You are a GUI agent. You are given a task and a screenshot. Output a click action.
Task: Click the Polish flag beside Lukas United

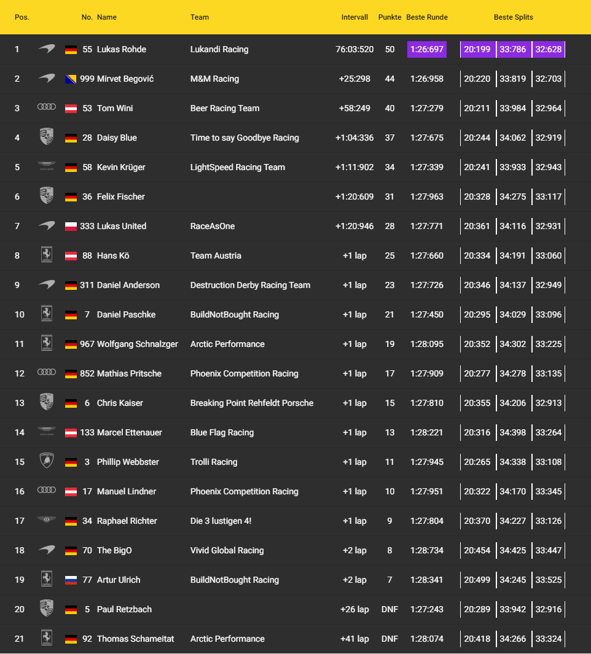tap(71, 227)
